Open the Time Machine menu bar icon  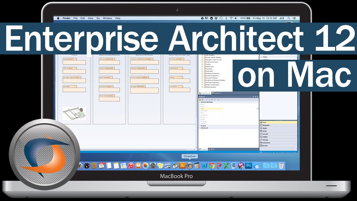click(x=221, y=18)
